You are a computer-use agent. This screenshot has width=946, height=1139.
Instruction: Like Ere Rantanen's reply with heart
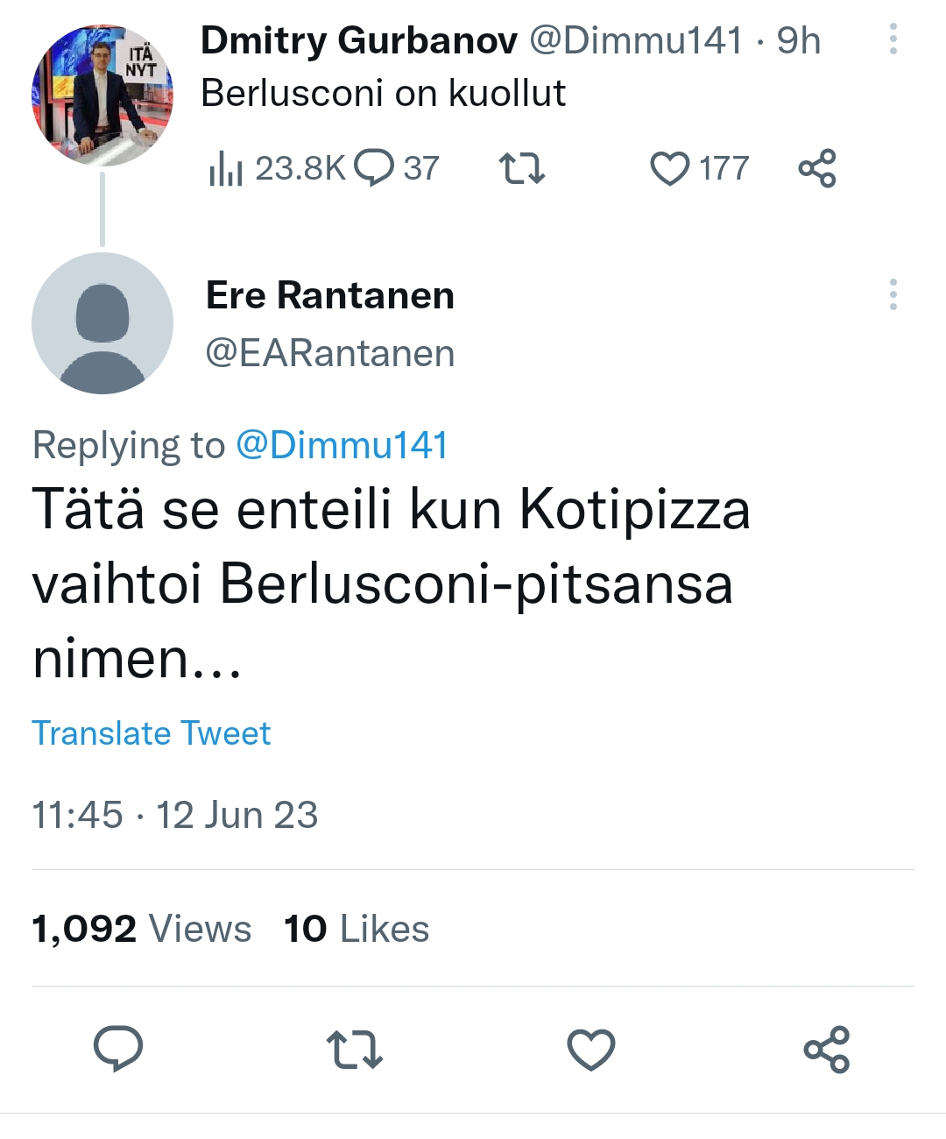coord(591,1049)
